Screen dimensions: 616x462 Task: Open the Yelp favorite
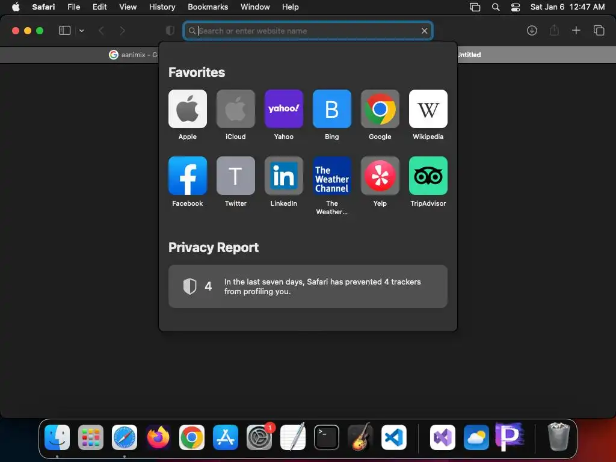pos(380,176)
